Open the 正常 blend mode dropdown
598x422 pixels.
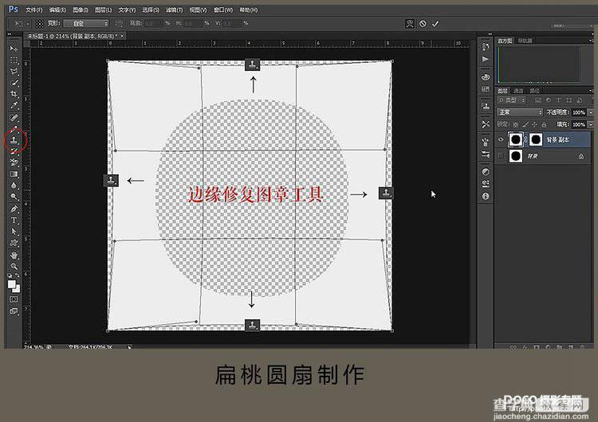tap(519, 112)
